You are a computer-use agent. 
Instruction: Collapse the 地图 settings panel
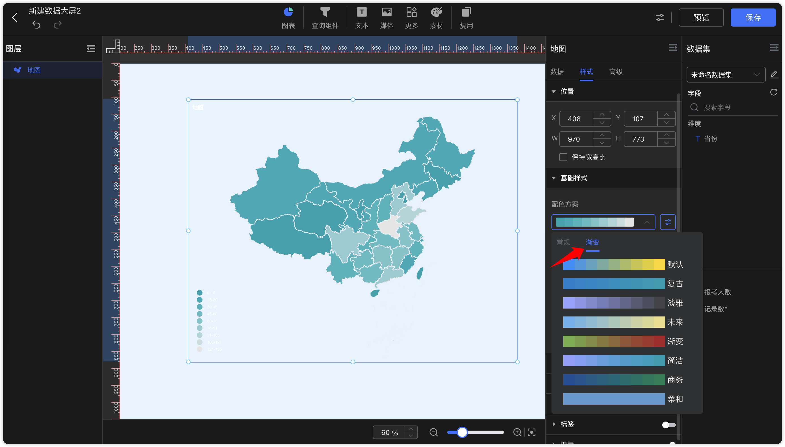click(672, 48)
